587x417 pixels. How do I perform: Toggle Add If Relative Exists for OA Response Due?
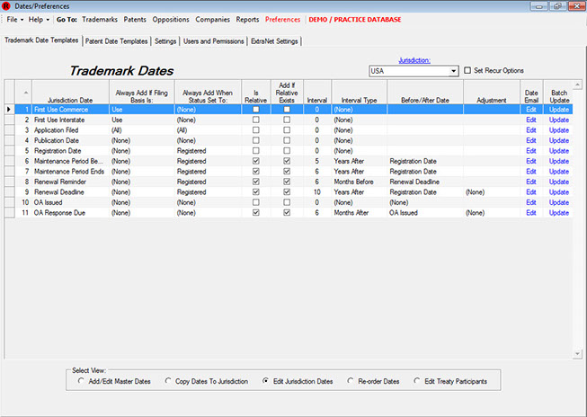(288, 213)
